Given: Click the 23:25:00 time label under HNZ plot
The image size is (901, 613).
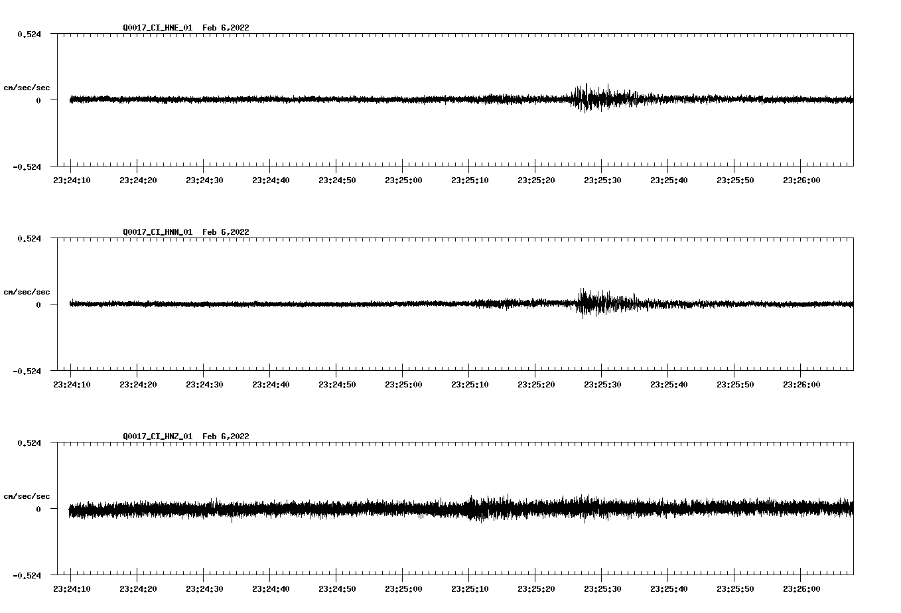Looking at the screenshot, I should point(403,589).
